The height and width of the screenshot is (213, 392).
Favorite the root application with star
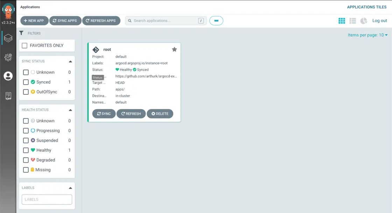pyautogui.click(x=174, y=49)
